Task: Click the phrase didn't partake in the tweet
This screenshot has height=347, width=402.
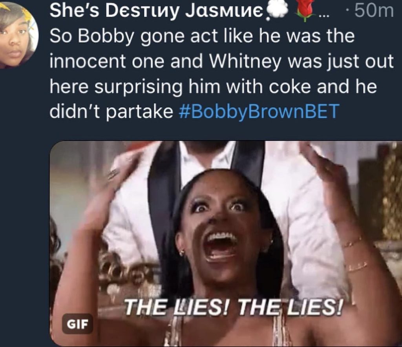Action: [111, 112]
